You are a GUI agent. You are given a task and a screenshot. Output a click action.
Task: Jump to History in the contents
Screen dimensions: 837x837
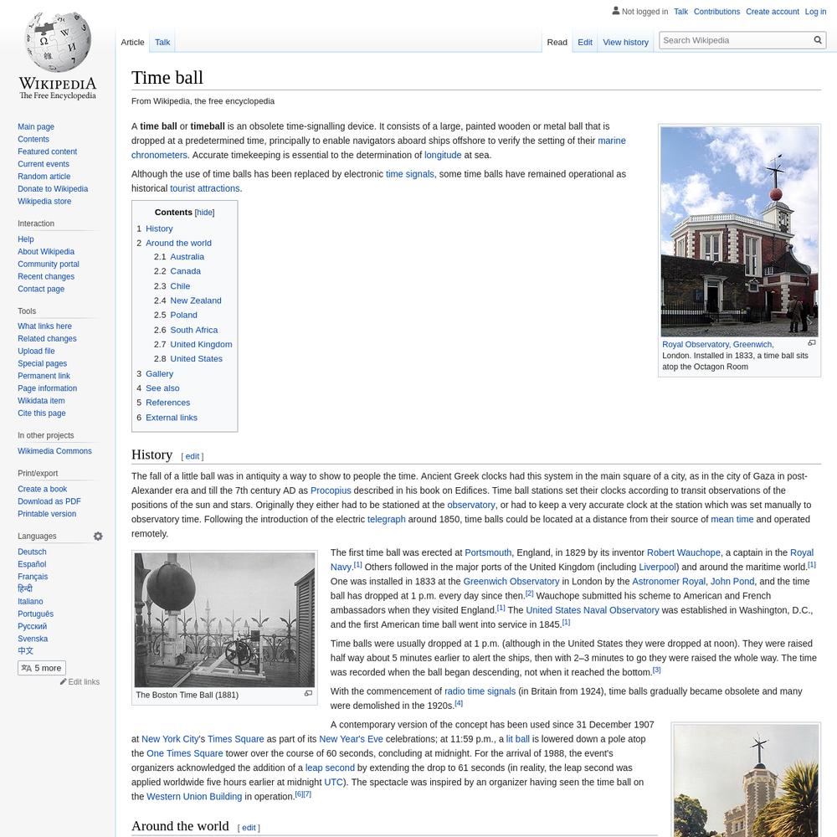coord(159,229)
